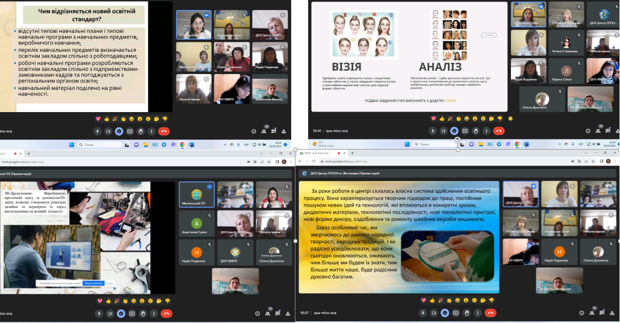The width and height of the screenshot is (620, 323).
Task: Turn off camera in the 10:27 meeting
Action: (x=433, y=313)
